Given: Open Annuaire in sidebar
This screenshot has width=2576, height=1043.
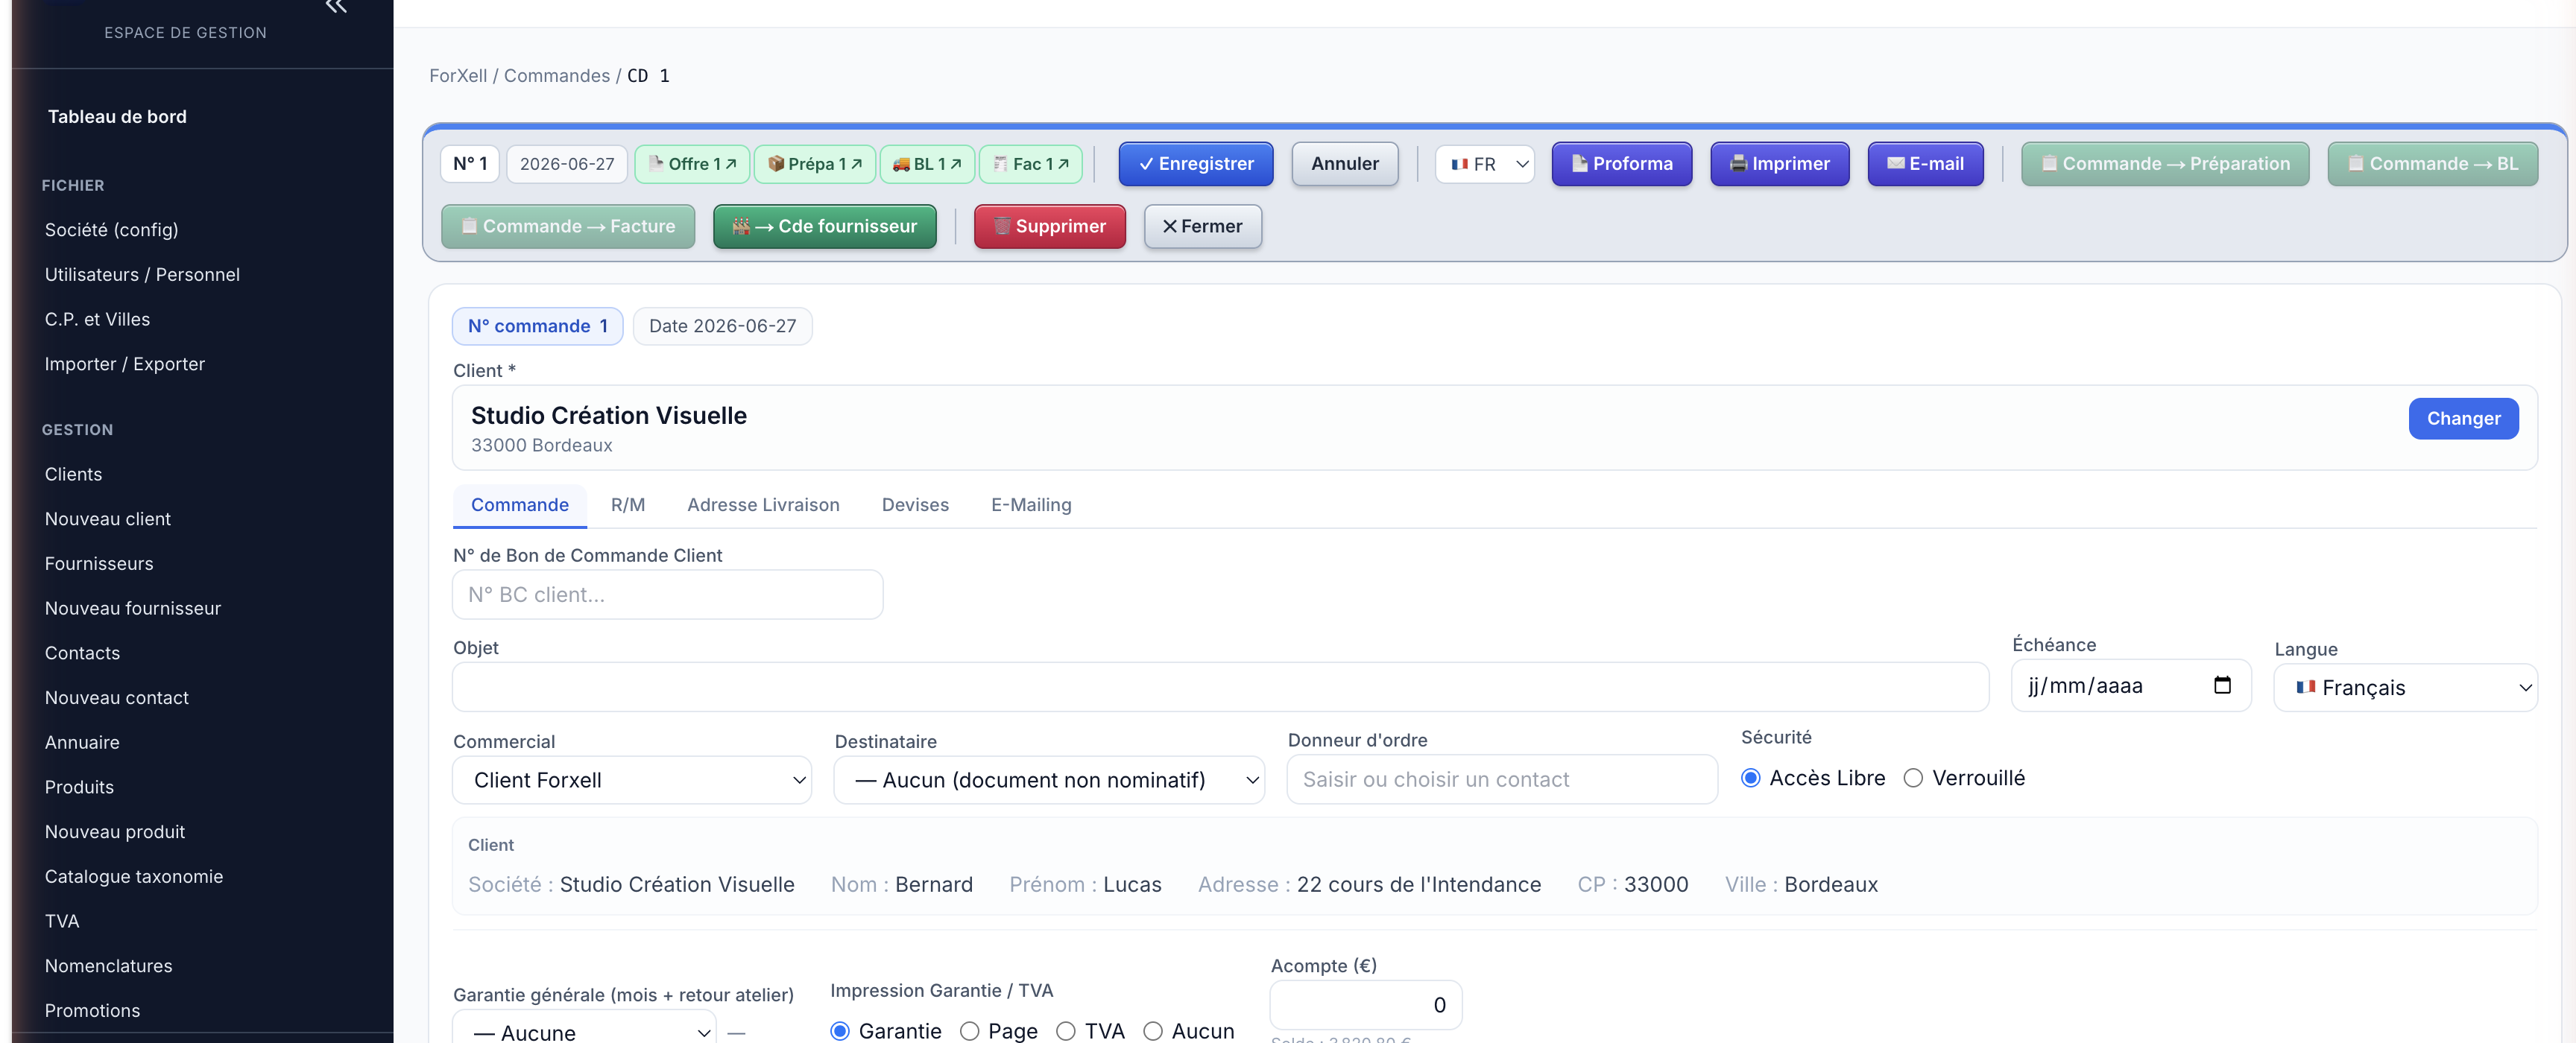Looking at the screenshot, I should tap(82, 744).
